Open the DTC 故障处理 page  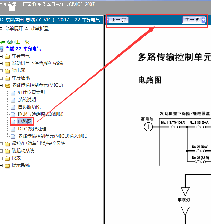(32, 129)
